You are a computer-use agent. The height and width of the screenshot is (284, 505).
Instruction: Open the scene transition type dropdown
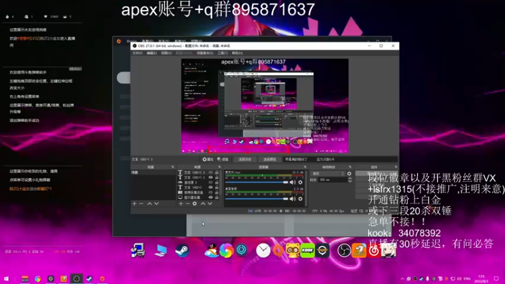[328, 174]
